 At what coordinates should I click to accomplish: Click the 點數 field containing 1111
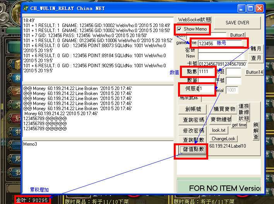[207, 71]
